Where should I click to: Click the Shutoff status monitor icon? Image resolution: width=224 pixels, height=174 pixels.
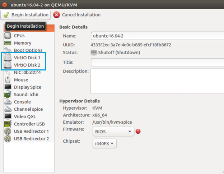[94, 52]
